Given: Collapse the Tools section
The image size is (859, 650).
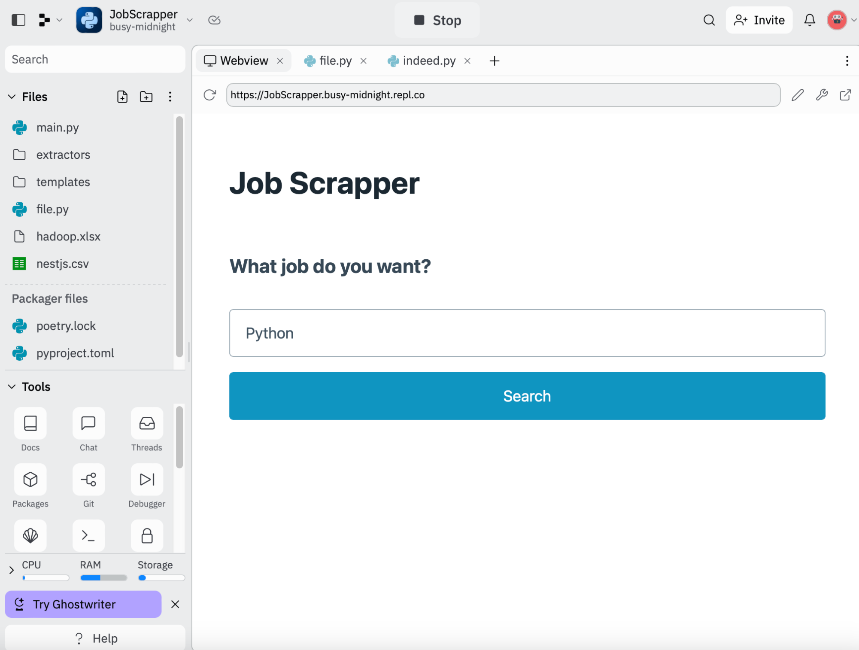Looking at the screenshot, I should click(12, 387).
